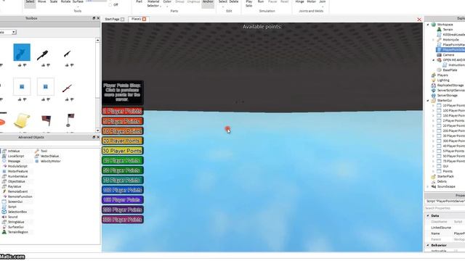The height and width of the screenshot is (261, 465).
Task: Activate the Rotate tool in the ribbon
Action: 65,2
